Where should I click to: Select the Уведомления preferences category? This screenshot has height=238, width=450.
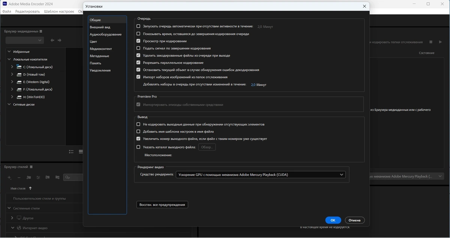tap(107, 70)
